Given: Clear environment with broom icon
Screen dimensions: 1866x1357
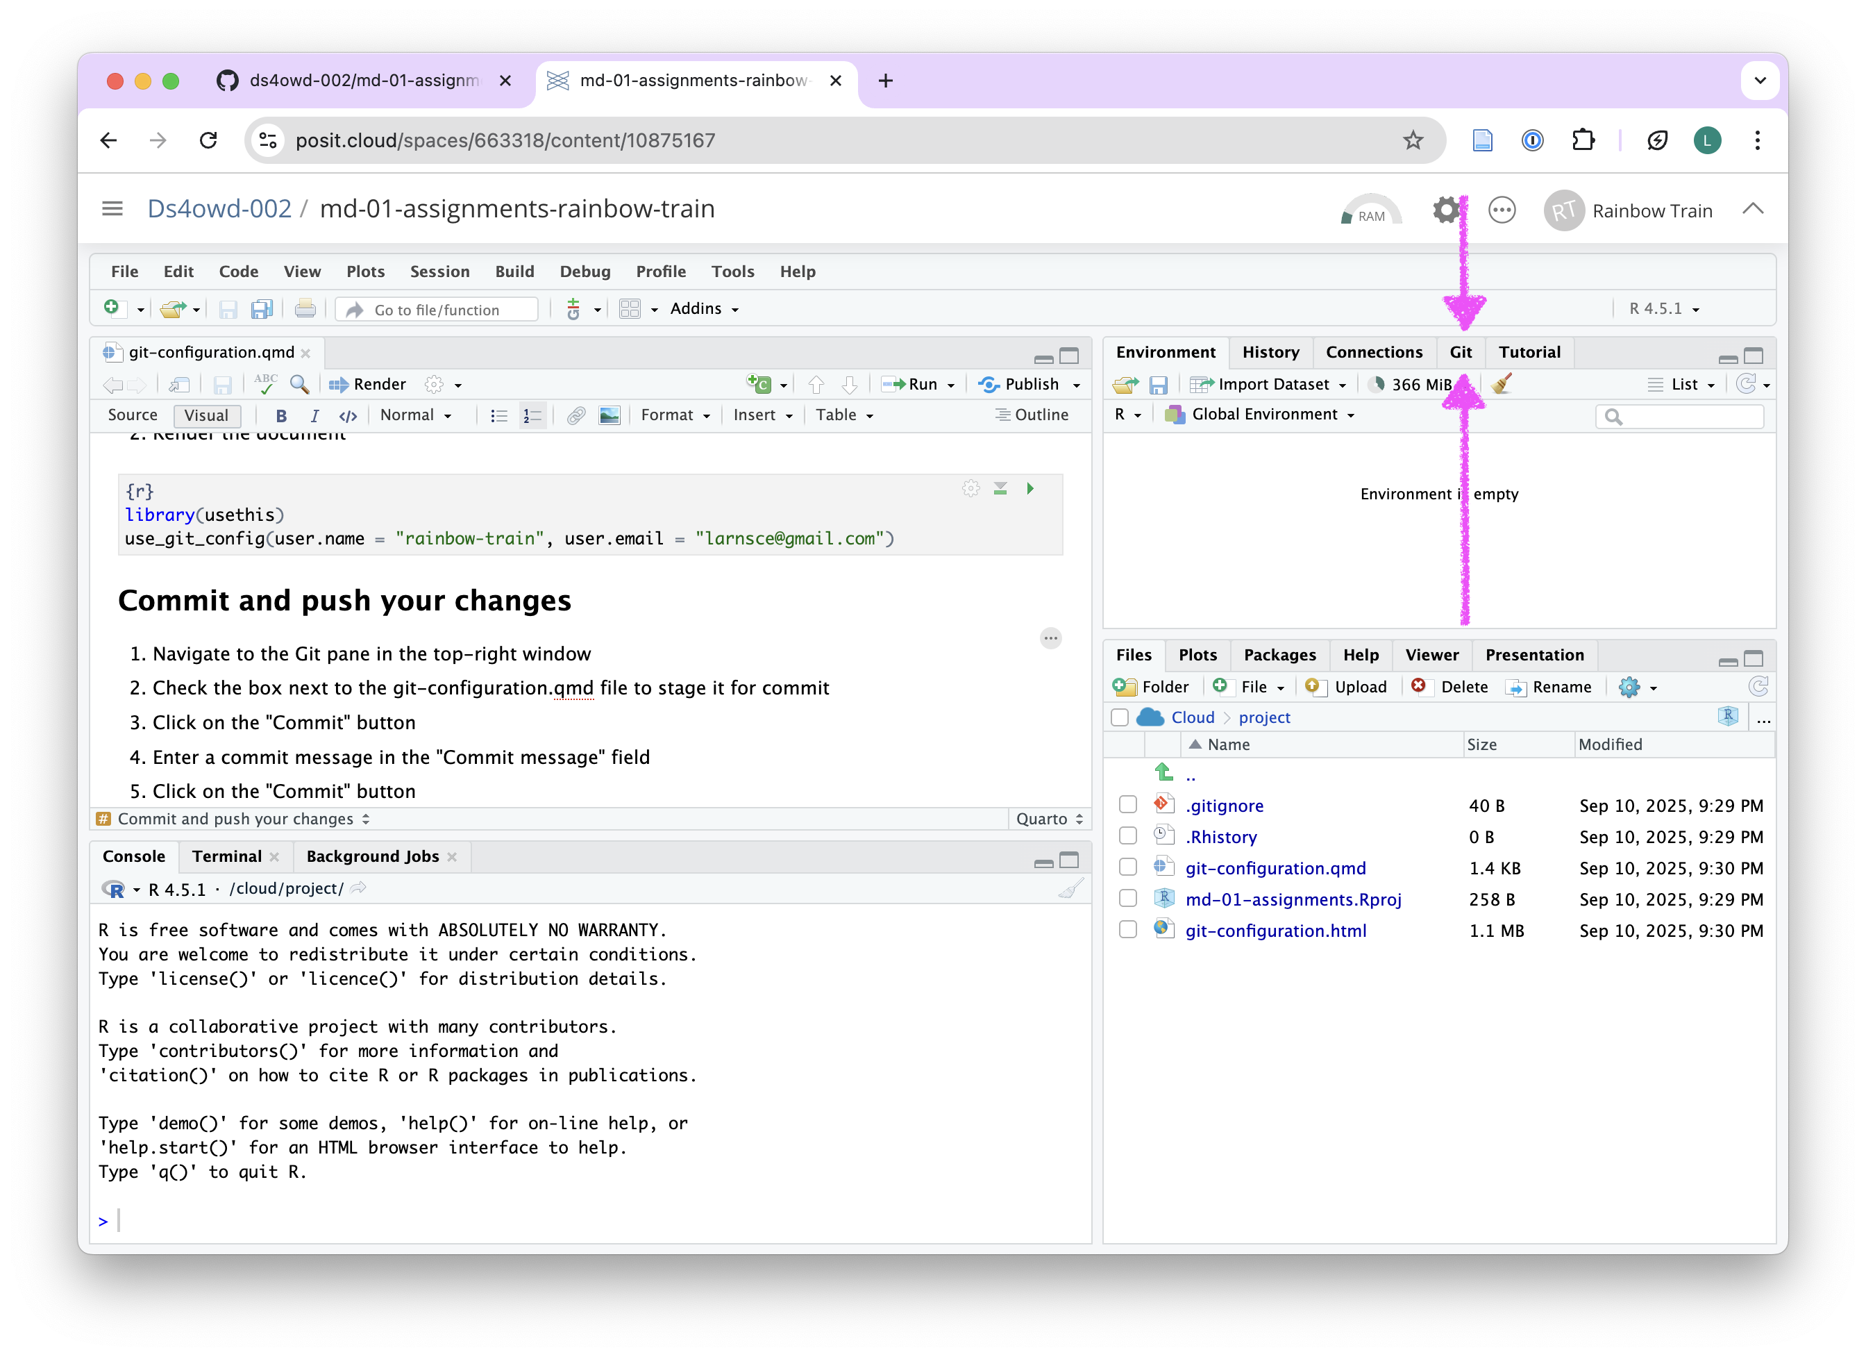Looking at the screenshot, I should pyautogui.click(x=1501, y=384).
